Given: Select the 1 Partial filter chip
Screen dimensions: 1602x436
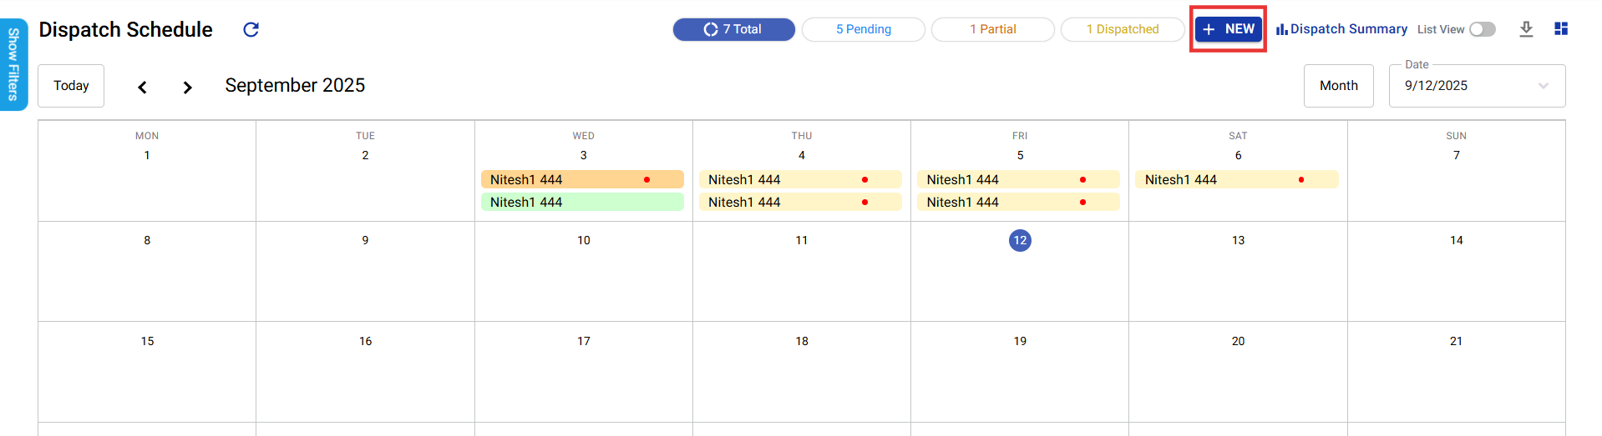Looking at the screenshot, I should coord(992,29).
